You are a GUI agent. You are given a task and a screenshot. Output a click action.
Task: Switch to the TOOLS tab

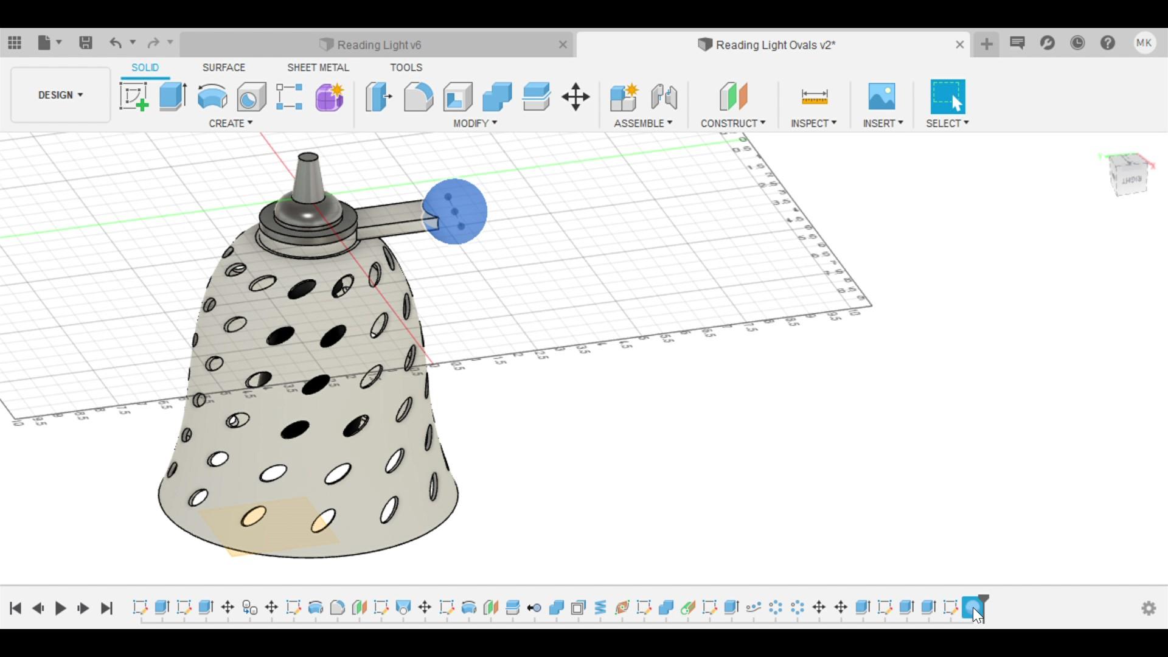click(407, 68)
